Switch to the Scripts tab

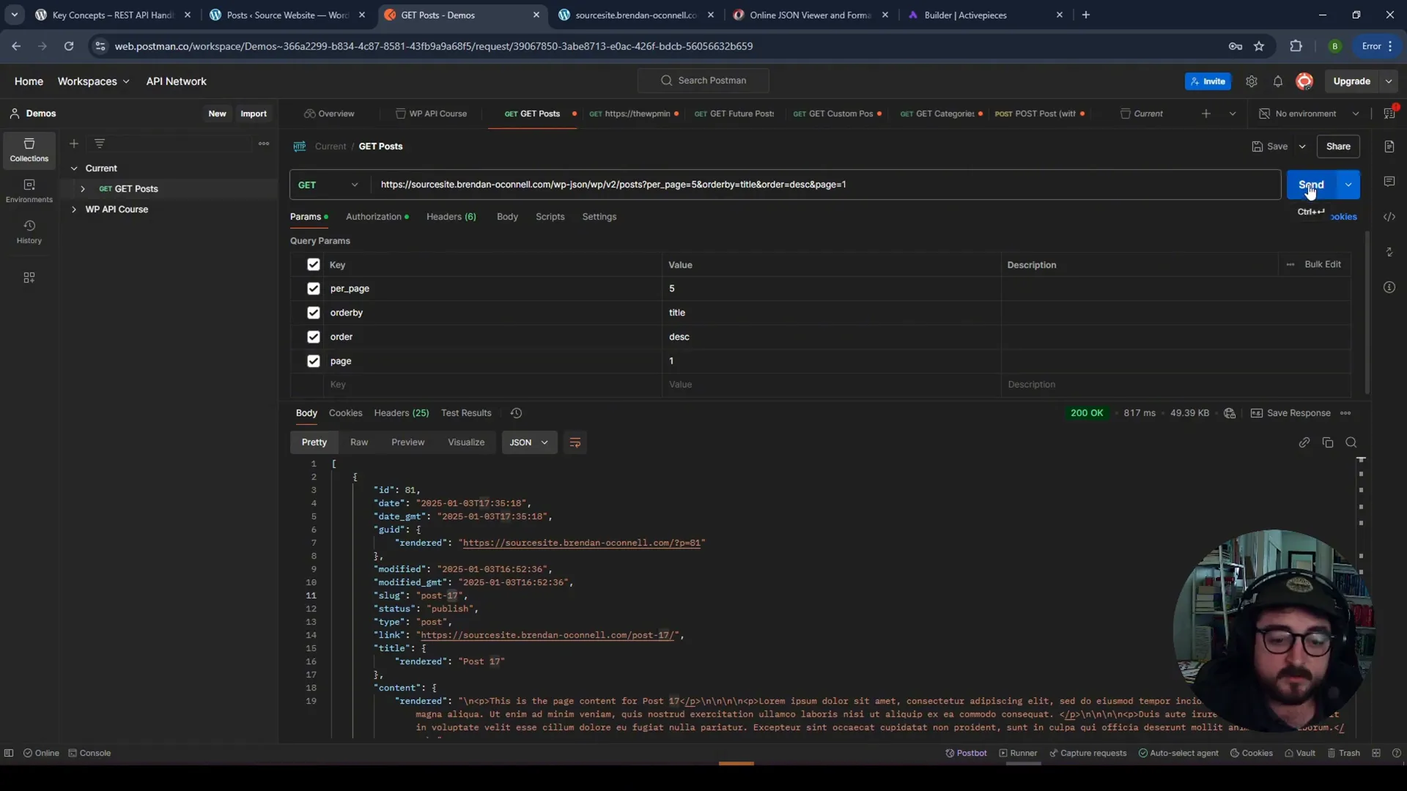(x=550, y=217)
